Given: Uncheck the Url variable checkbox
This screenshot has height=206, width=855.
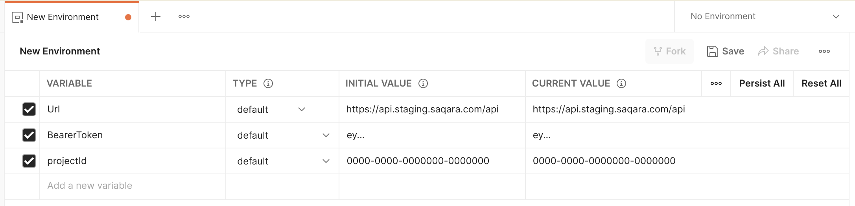Looking at the screenshot, I should [29, 109].
